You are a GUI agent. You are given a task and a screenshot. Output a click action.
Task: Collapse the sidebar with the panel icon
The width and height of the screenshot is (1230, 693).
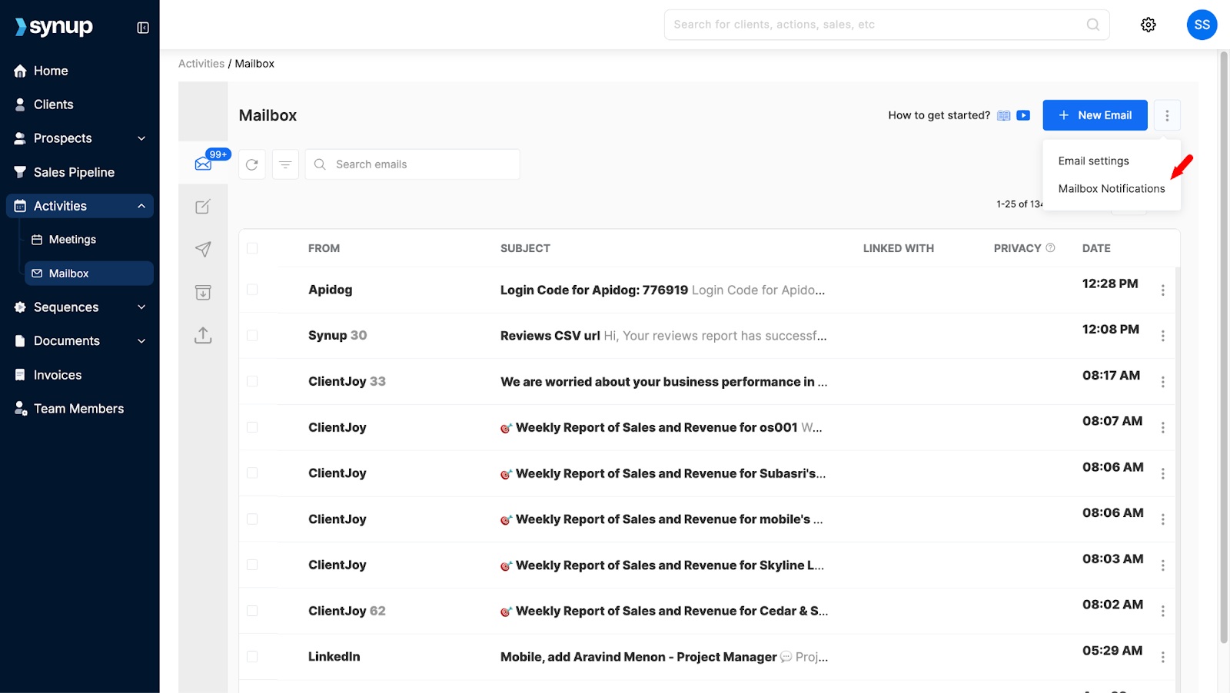click(143, 28)
